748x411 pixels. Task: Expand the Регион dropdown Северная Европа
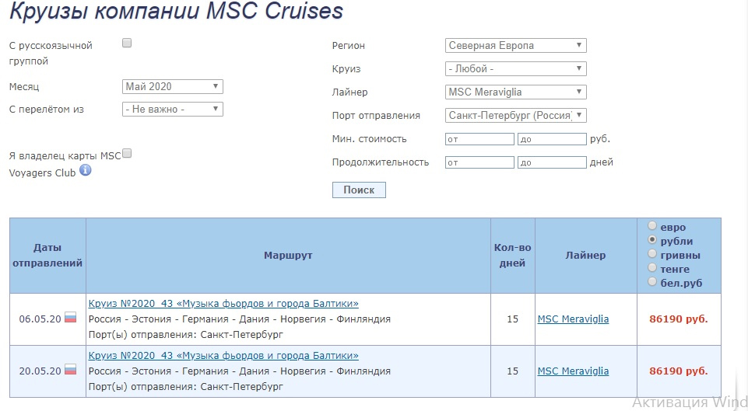[x=515, y=45]
